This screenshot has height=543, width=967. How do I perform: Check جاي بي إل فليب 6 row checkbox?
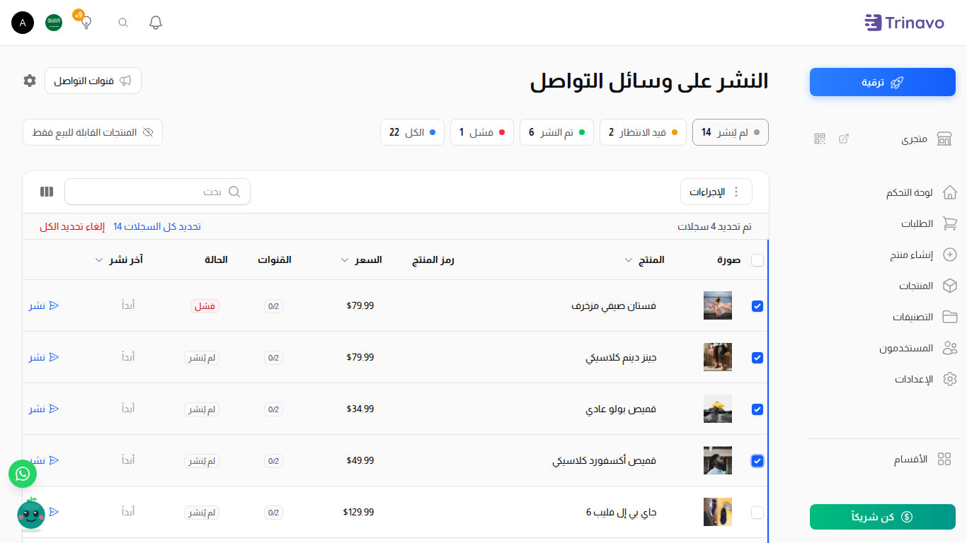757,513
